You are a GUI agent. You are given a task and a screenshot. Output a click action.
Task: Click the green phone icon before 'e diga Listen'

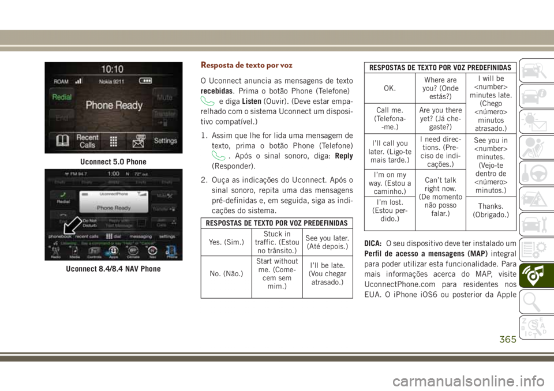(207, 101)
